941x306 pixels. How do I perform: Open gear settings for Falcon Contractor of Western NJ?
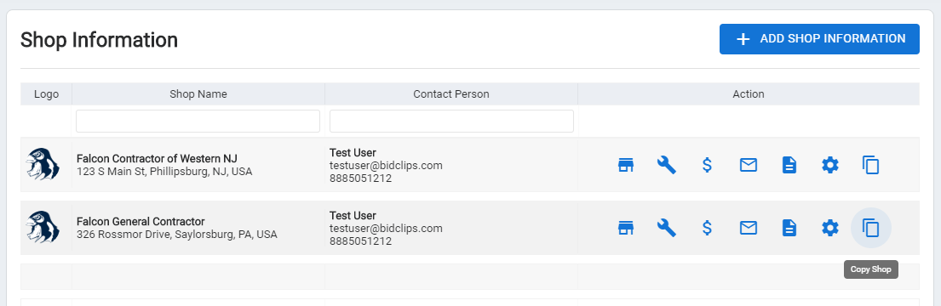point(830,165)
